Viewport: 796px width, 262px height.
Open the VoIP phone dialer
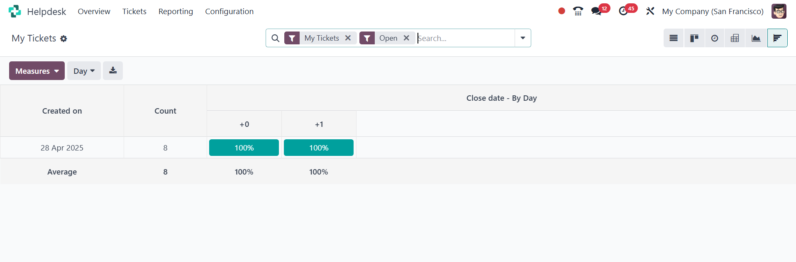pos(578,11)
